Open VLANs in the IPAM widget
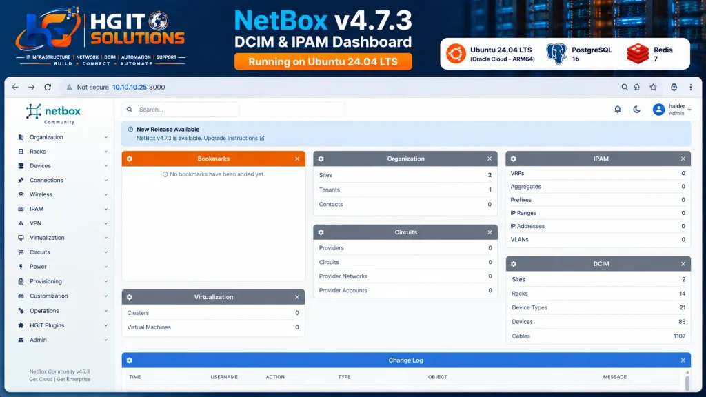This screenshot has width=706, height=397. 520,239
